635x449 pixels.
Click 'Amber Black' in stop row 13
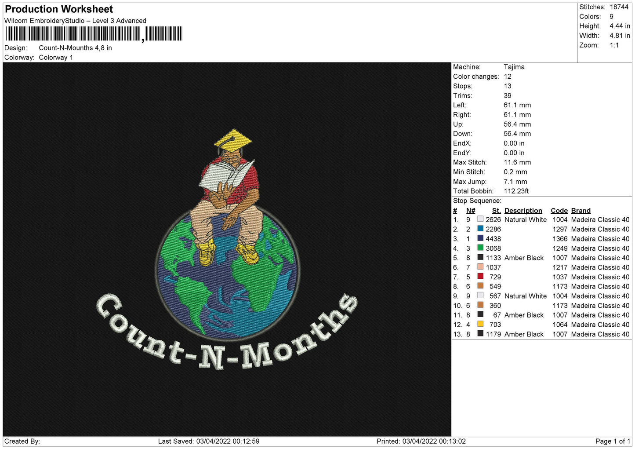coord(524,334)
